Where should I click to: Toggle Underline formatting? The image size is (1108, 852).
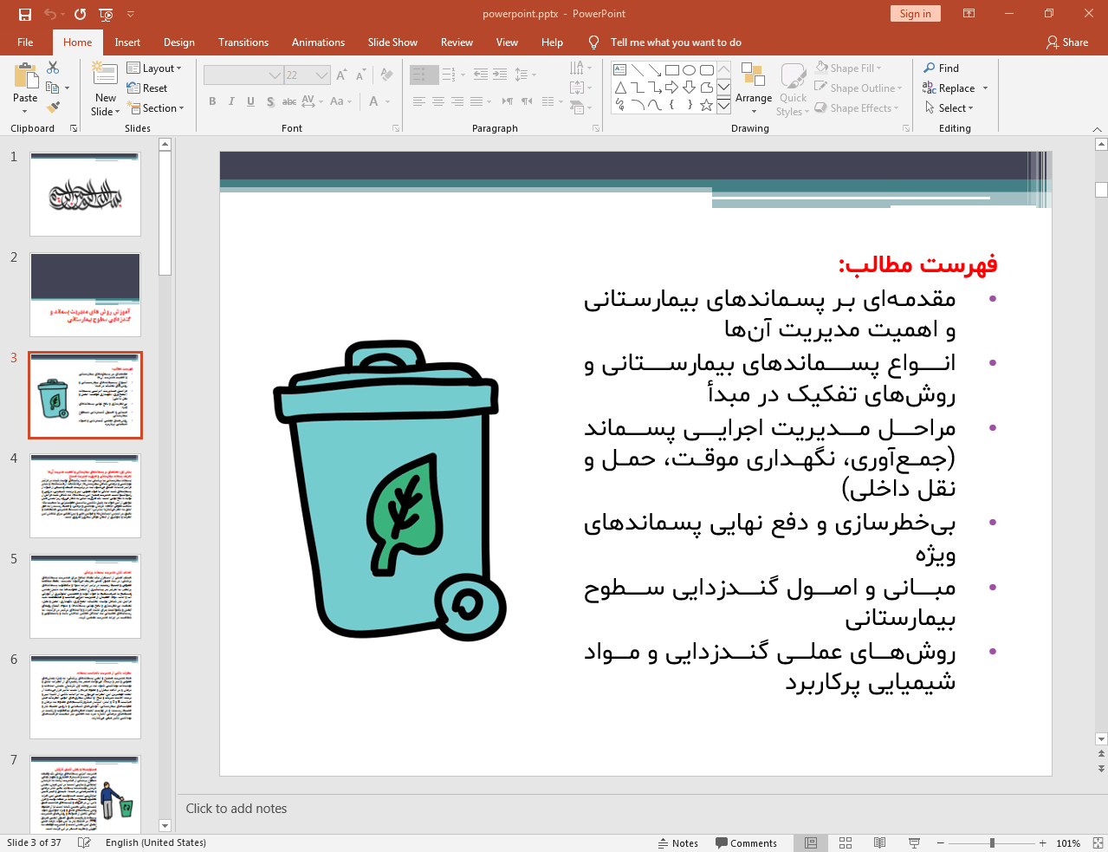pos(250,101)
